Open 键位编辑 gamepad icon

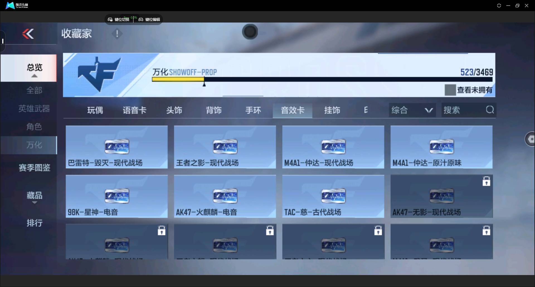pos(141,19)
